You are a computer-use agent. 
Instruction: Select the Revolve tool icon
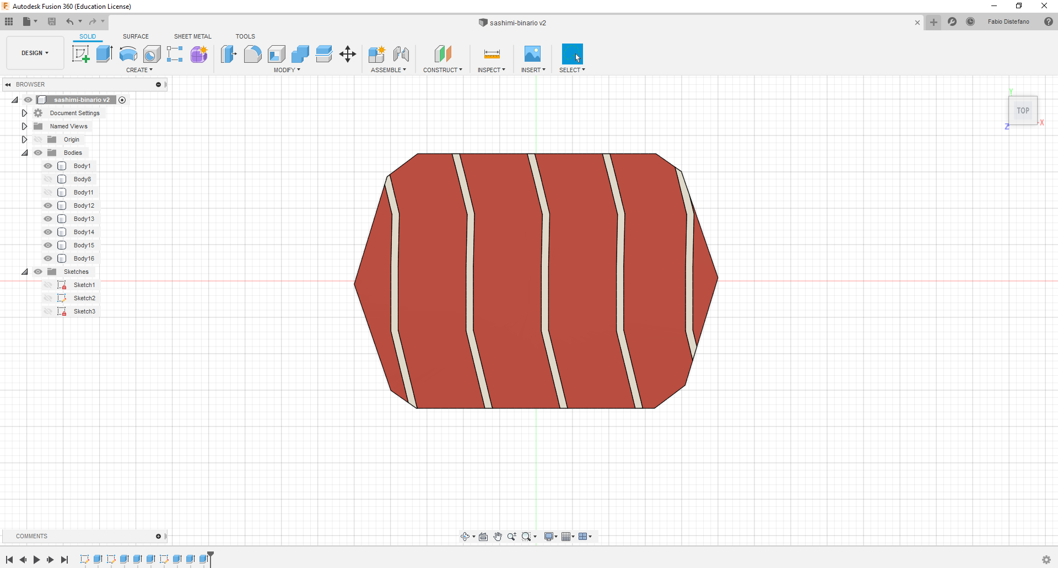pos(128,54)
